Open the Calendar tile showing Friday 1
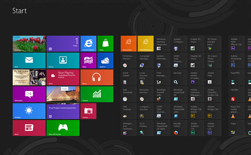The width and height of the screenshot is (251, 155). coord(63,43)
